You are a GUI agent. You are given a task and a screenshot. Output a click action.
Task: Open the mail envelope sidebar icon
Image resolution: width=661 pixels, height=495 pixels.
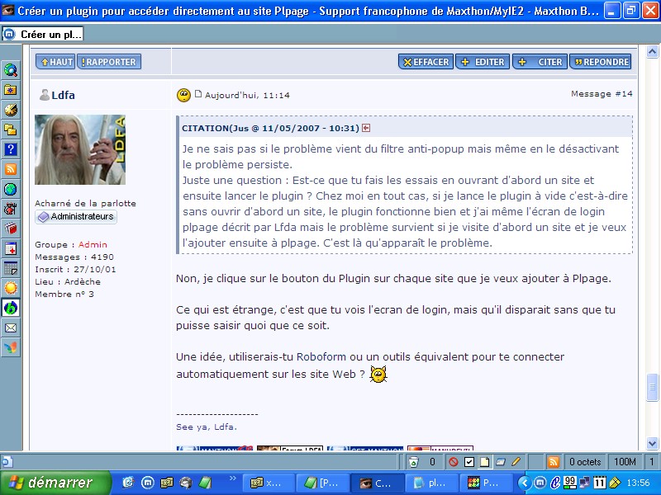pyautogui.click(x=11, y=328)
